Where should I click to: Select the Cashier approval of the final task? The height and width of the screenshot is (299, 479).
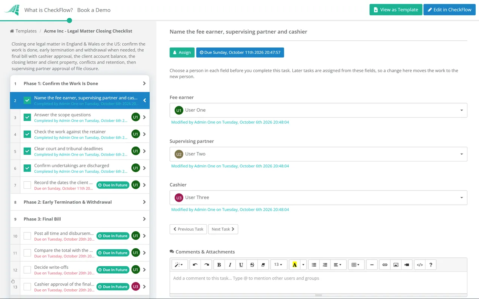pos(80,287)
